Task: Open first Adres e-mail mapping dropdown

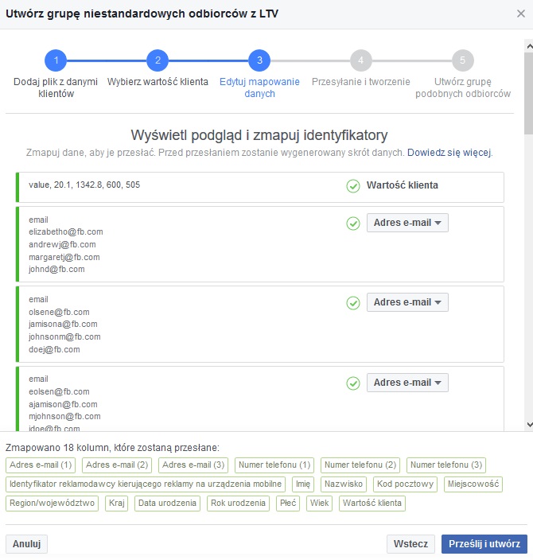Action: [407, 223]
